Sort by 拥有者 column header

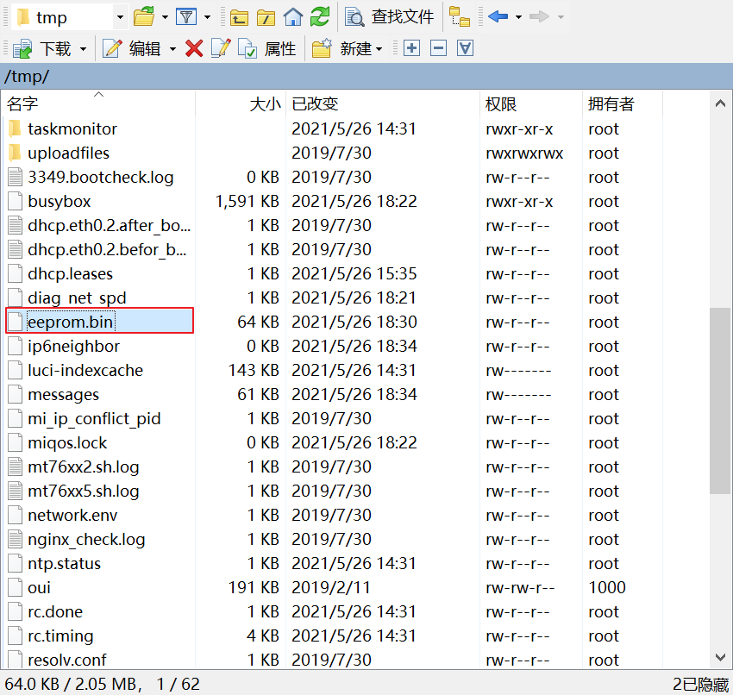click(623, 103)
